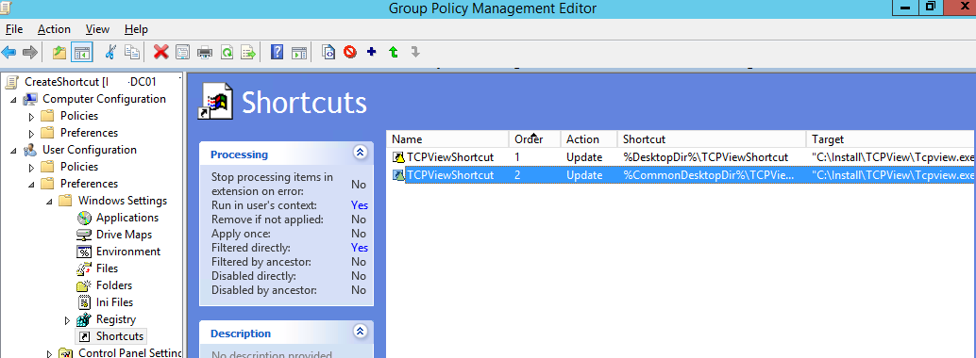Click the Cut scissors icon
The width and height of the screenshot is (976, 358).
tap(110, 52)
